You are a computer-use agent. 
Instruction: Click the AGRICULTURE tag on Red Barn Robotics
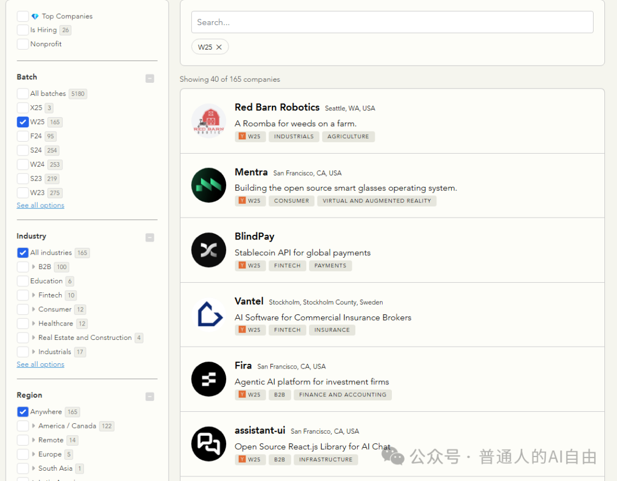click(x=348, y=137)
